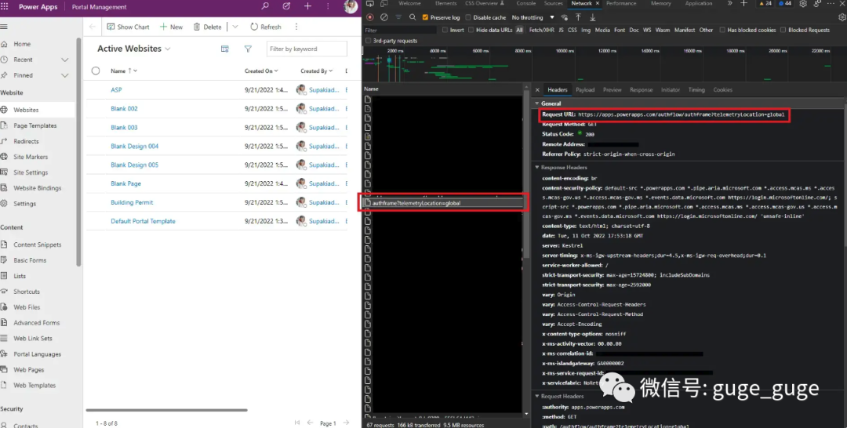This screenshot has height=428, width=847.
Task: Click the DevTools network Filter text field
Action: coord(400,31)
